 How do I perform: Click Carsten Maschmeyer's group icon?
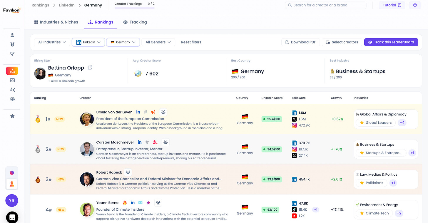click(x=165, y=142)
